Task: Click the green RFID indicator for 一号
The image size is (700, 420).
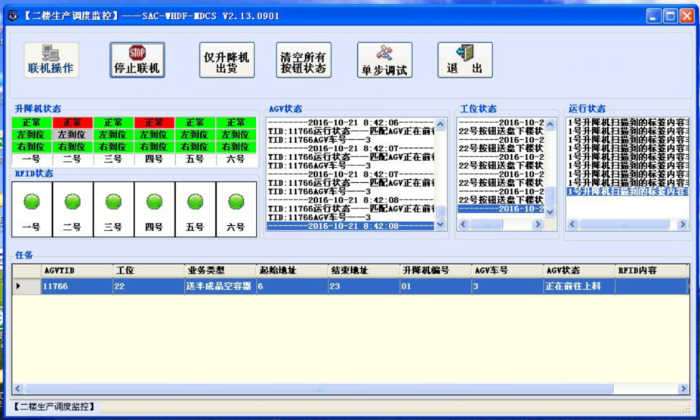Action: click(32, 202)
